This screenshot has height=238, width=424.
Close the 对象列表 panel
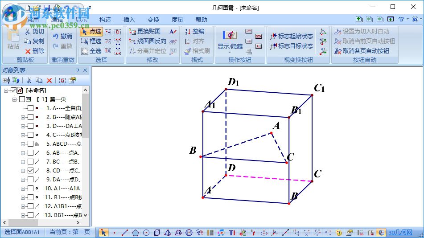tap(85, 70)
